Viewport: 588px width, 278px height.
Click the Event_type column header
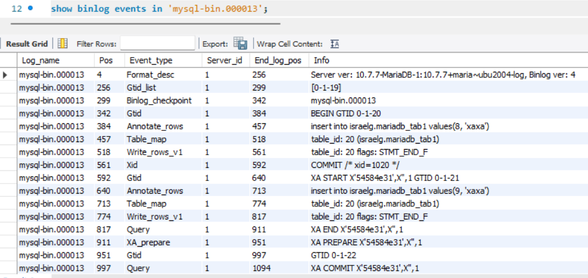151,60
